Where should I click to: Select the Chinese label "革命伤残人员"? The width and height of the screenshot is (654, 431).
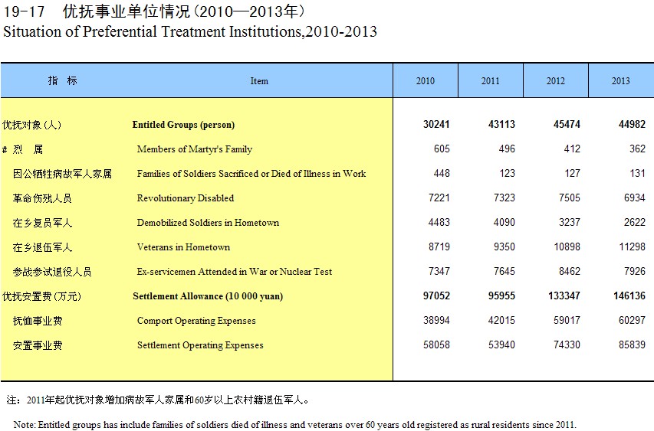[42, 198]
